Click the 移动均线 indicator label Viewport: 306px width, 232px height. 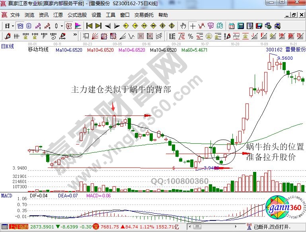(x=38, y=50)
